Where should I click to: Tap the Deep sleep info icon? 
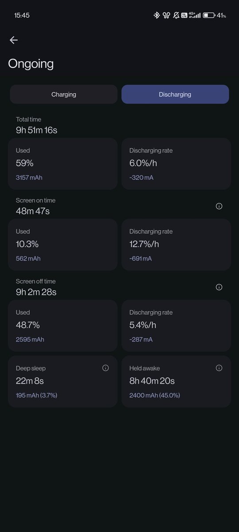105,368
